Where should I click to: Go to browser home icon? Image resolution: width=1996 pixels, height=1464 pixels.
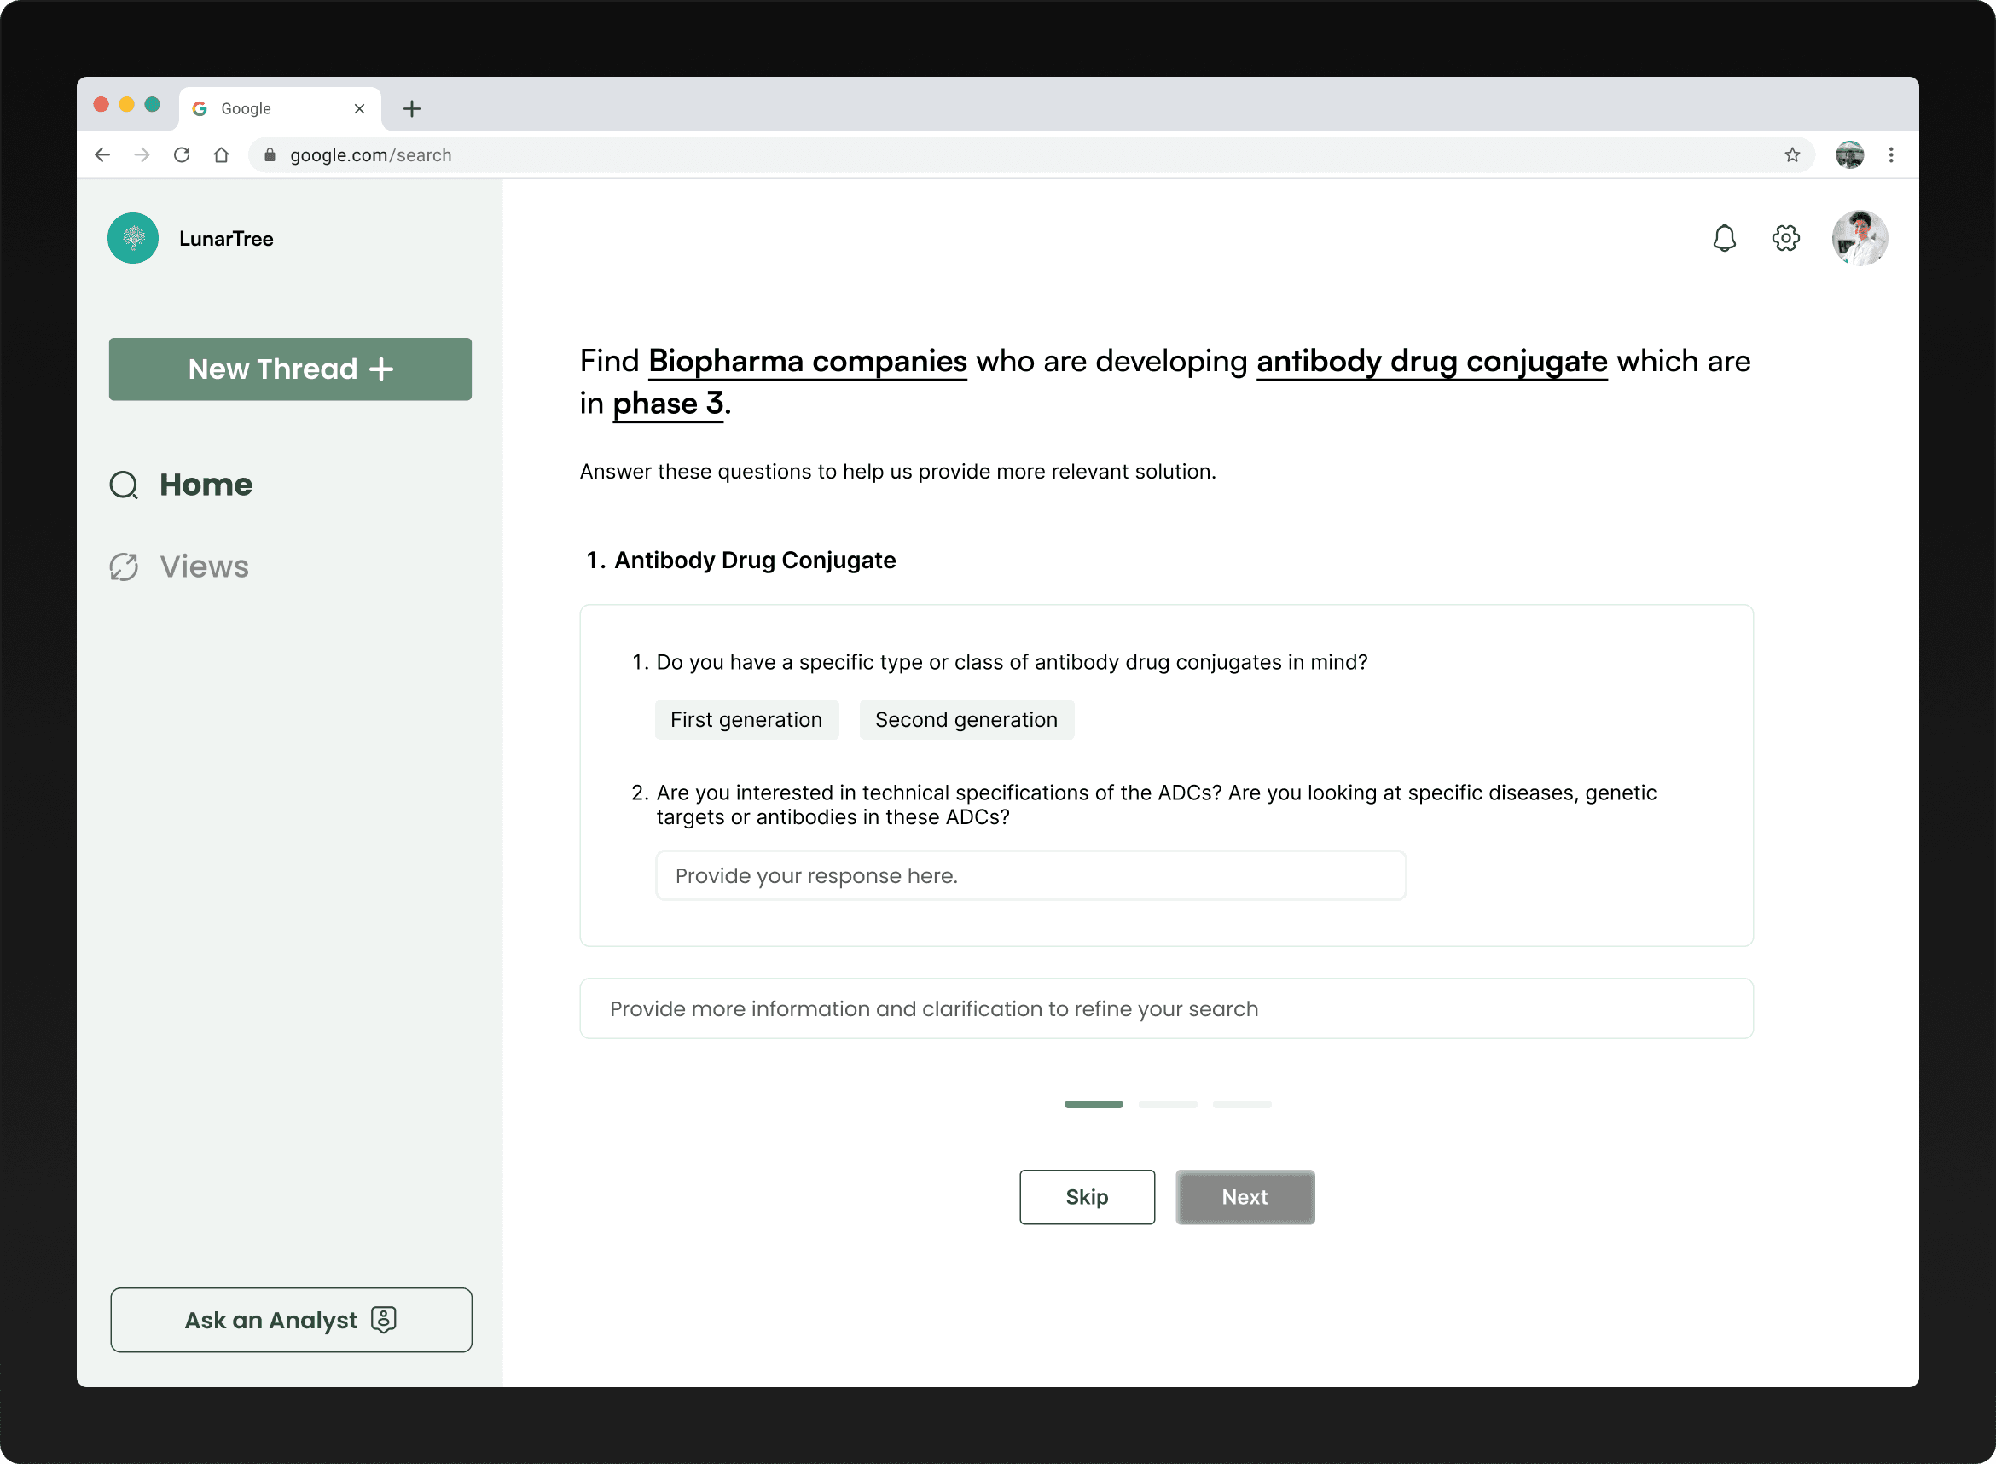[222, 155]
